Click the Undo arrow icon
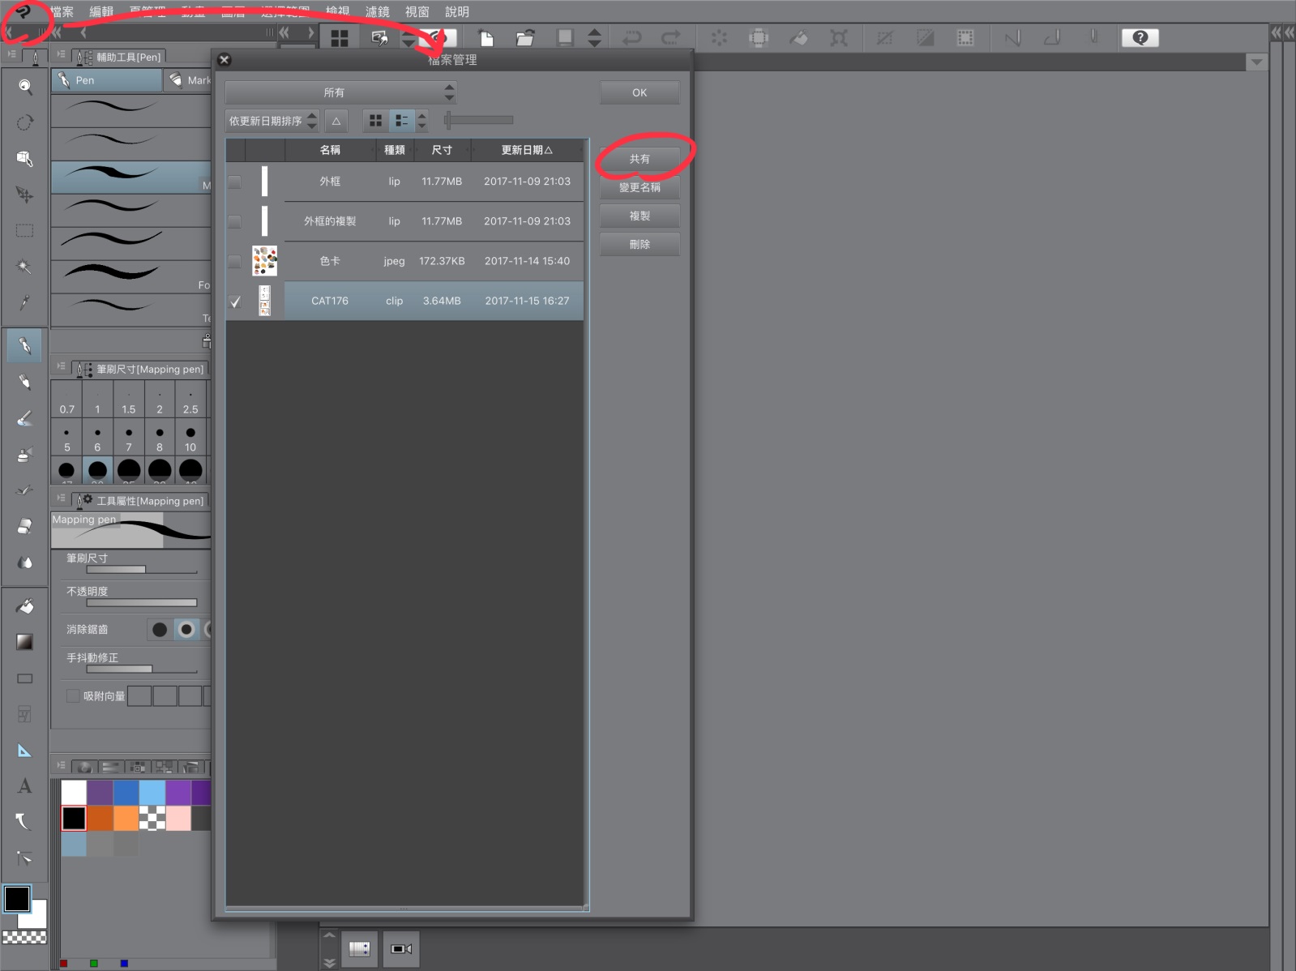Viewport: 1296px width, 971px height. [631, 37]
